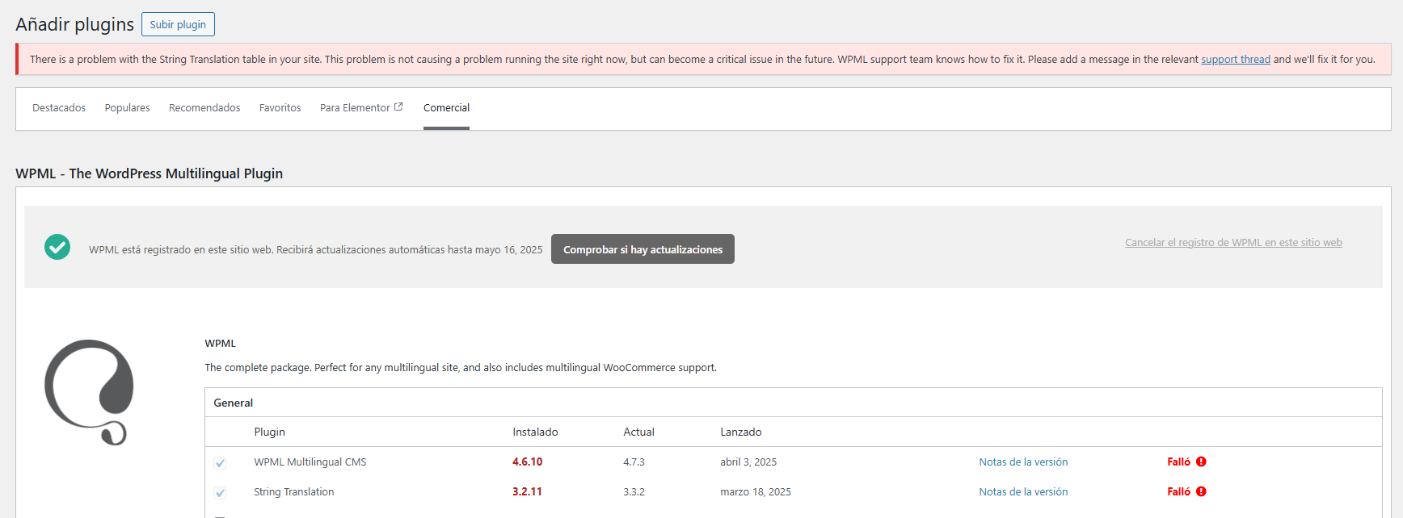1403x518 pixels.
Task: Click Cancelar el registro de WPML link
Action: (x=1233, y=243)
